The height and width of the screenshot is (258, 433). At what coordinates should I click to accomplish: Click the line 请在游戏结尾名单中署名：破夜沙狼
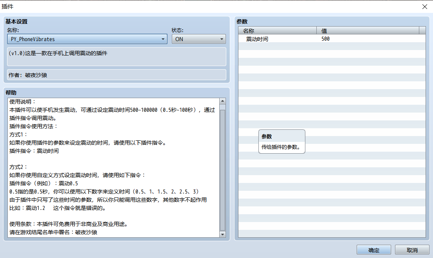(53, 232)
